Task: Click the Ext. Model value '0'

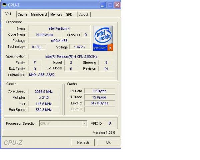Action: click(71, 69)
